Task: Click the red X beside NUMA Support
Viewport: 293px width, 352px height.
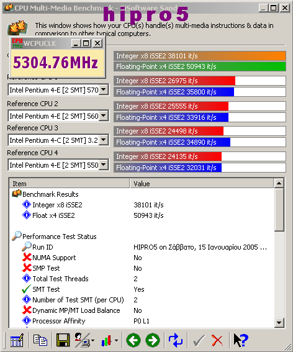Action: tap(27, 257)
